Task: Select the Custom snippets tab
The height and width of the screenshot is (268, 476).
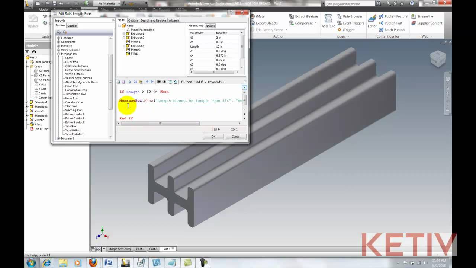Action: 72,26
